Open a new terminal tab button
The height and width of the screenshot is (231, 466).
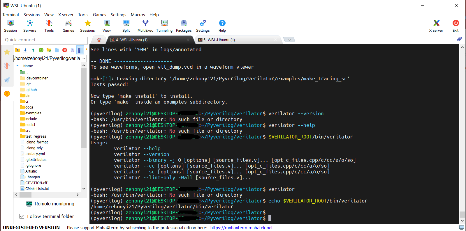(x=289, y=40)
